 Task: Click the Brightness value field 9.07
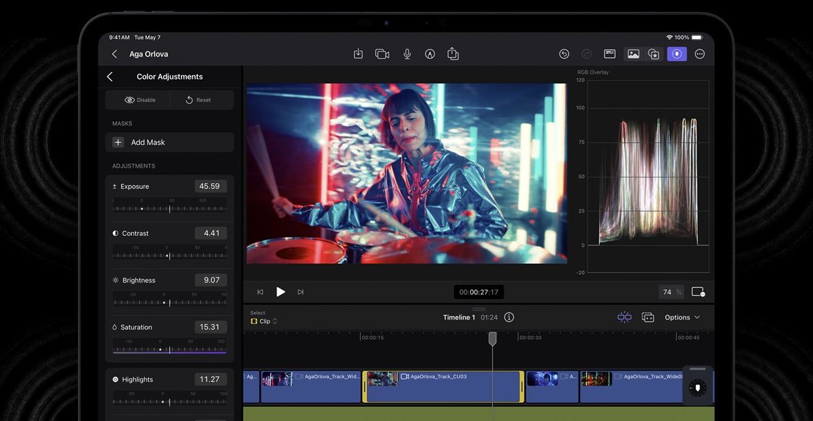(x=211, y=280)
